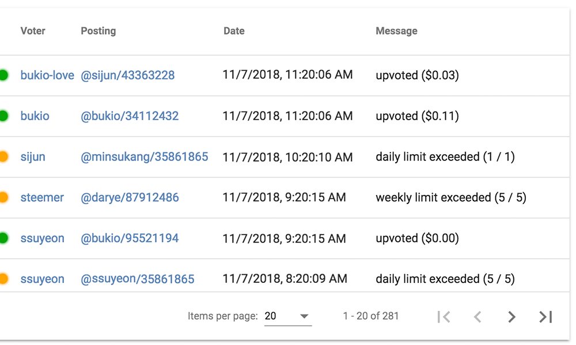Click the date in the steemer row
This screenshot has height=345, width=576.
(x=285, y=197)
